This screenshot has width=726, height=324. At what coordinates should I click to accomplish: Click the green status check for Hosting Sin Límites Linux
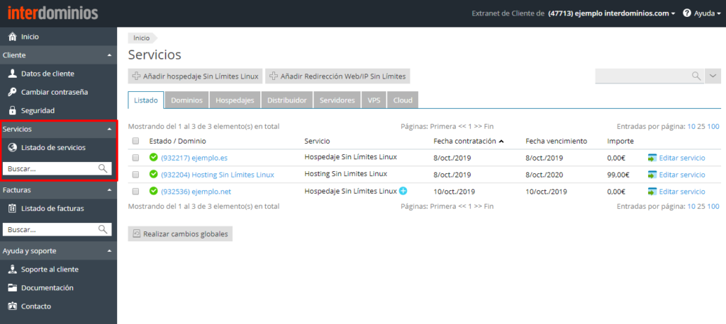154,175
